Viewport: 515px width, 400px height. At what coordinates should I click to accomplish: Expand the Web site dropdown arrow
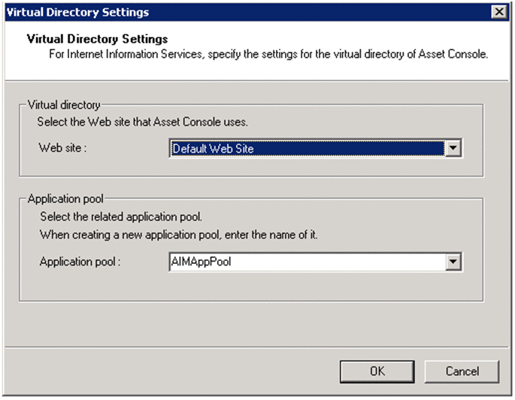point(453,149)
